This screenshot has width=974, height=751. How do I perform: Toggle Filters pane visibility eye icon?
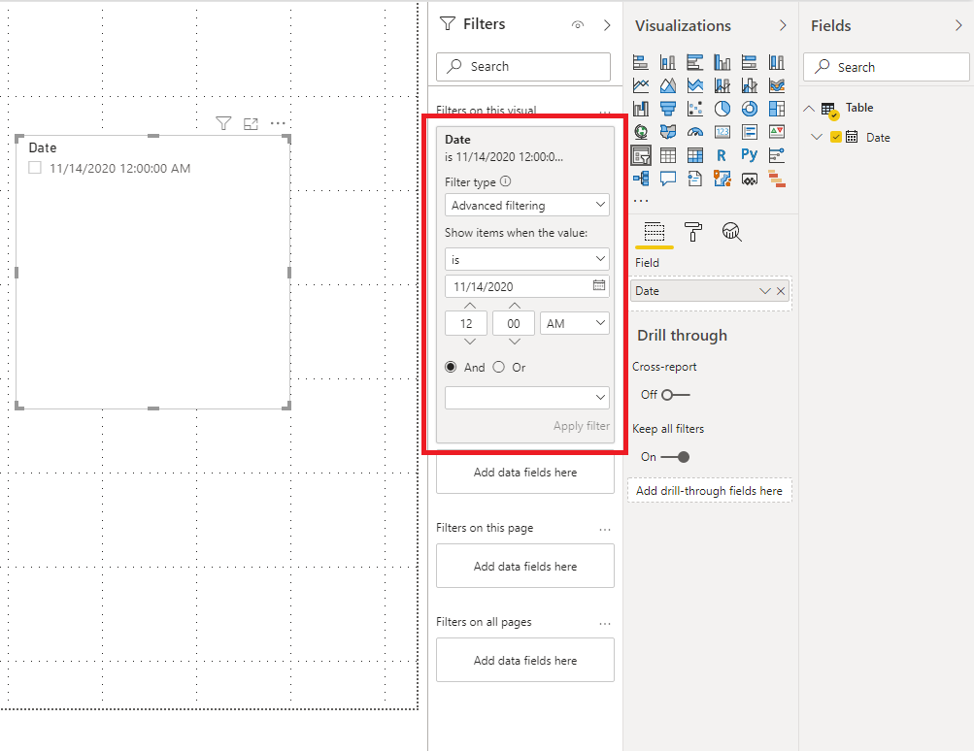578,25
